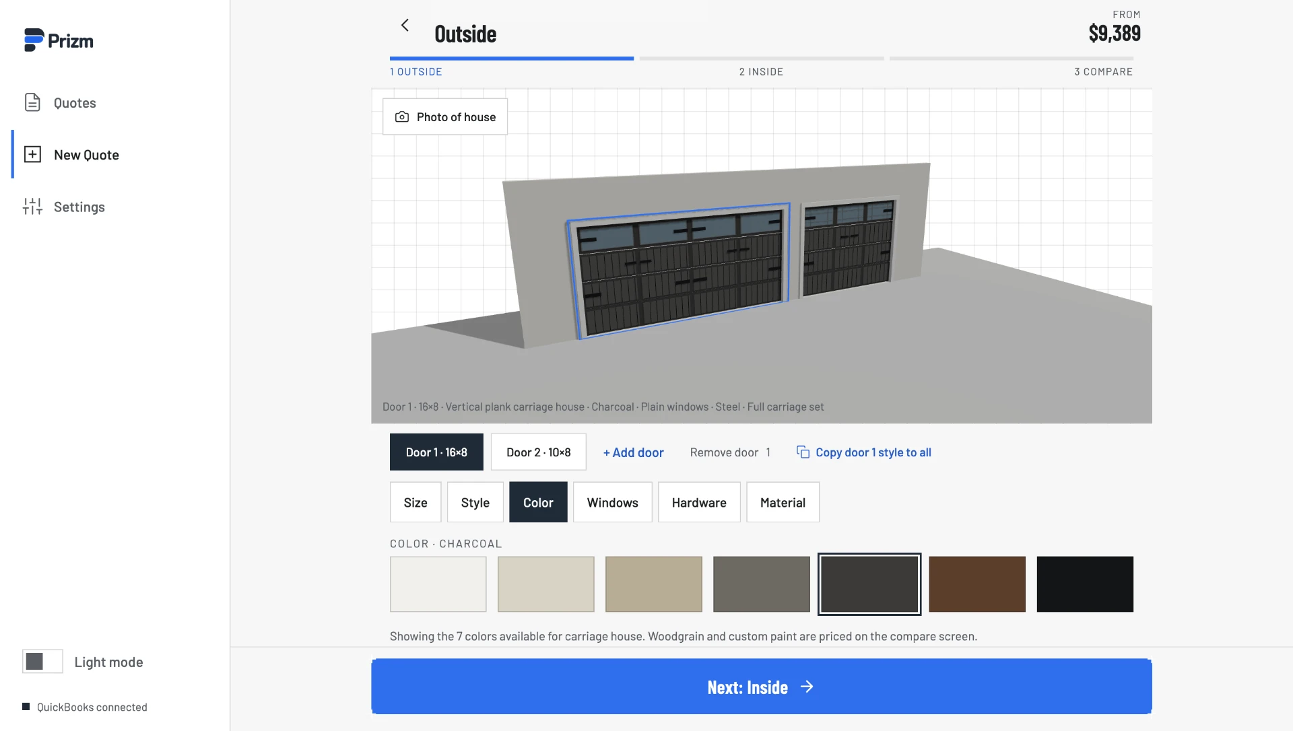The image size is (1293, 731).
Task: Open Quotes via the document icon
Action: 32,102
